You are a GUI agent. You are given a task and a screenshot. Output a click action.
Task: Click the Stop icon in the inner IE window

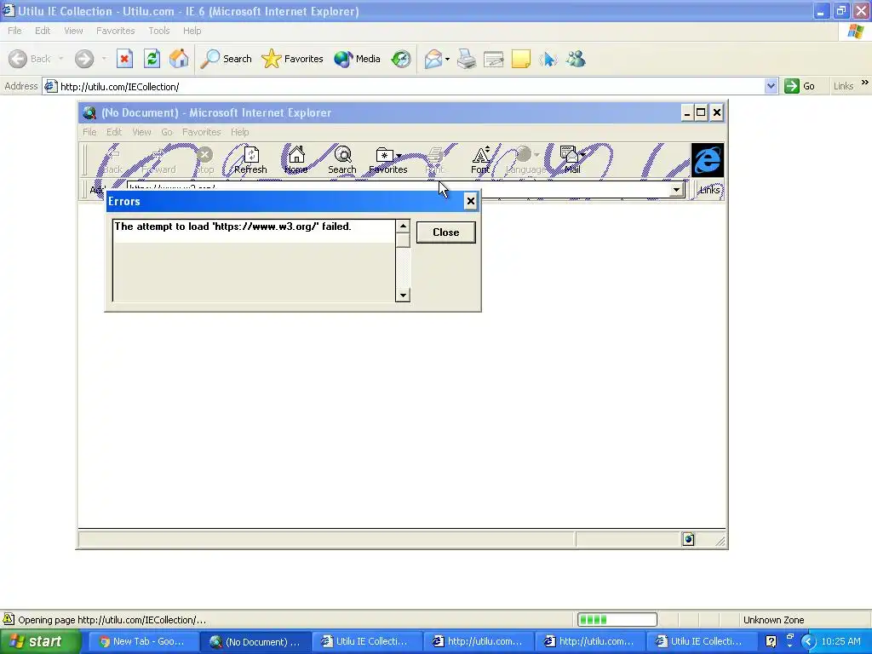coord(204,155)
